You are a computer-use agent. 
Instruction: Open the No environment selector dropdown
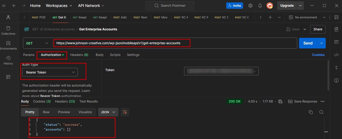(307, 17)
